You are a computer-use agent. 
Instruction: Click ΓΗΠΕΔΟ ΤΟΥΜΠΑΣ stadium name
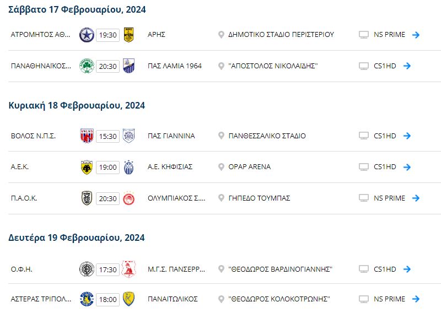pos(259,198)
